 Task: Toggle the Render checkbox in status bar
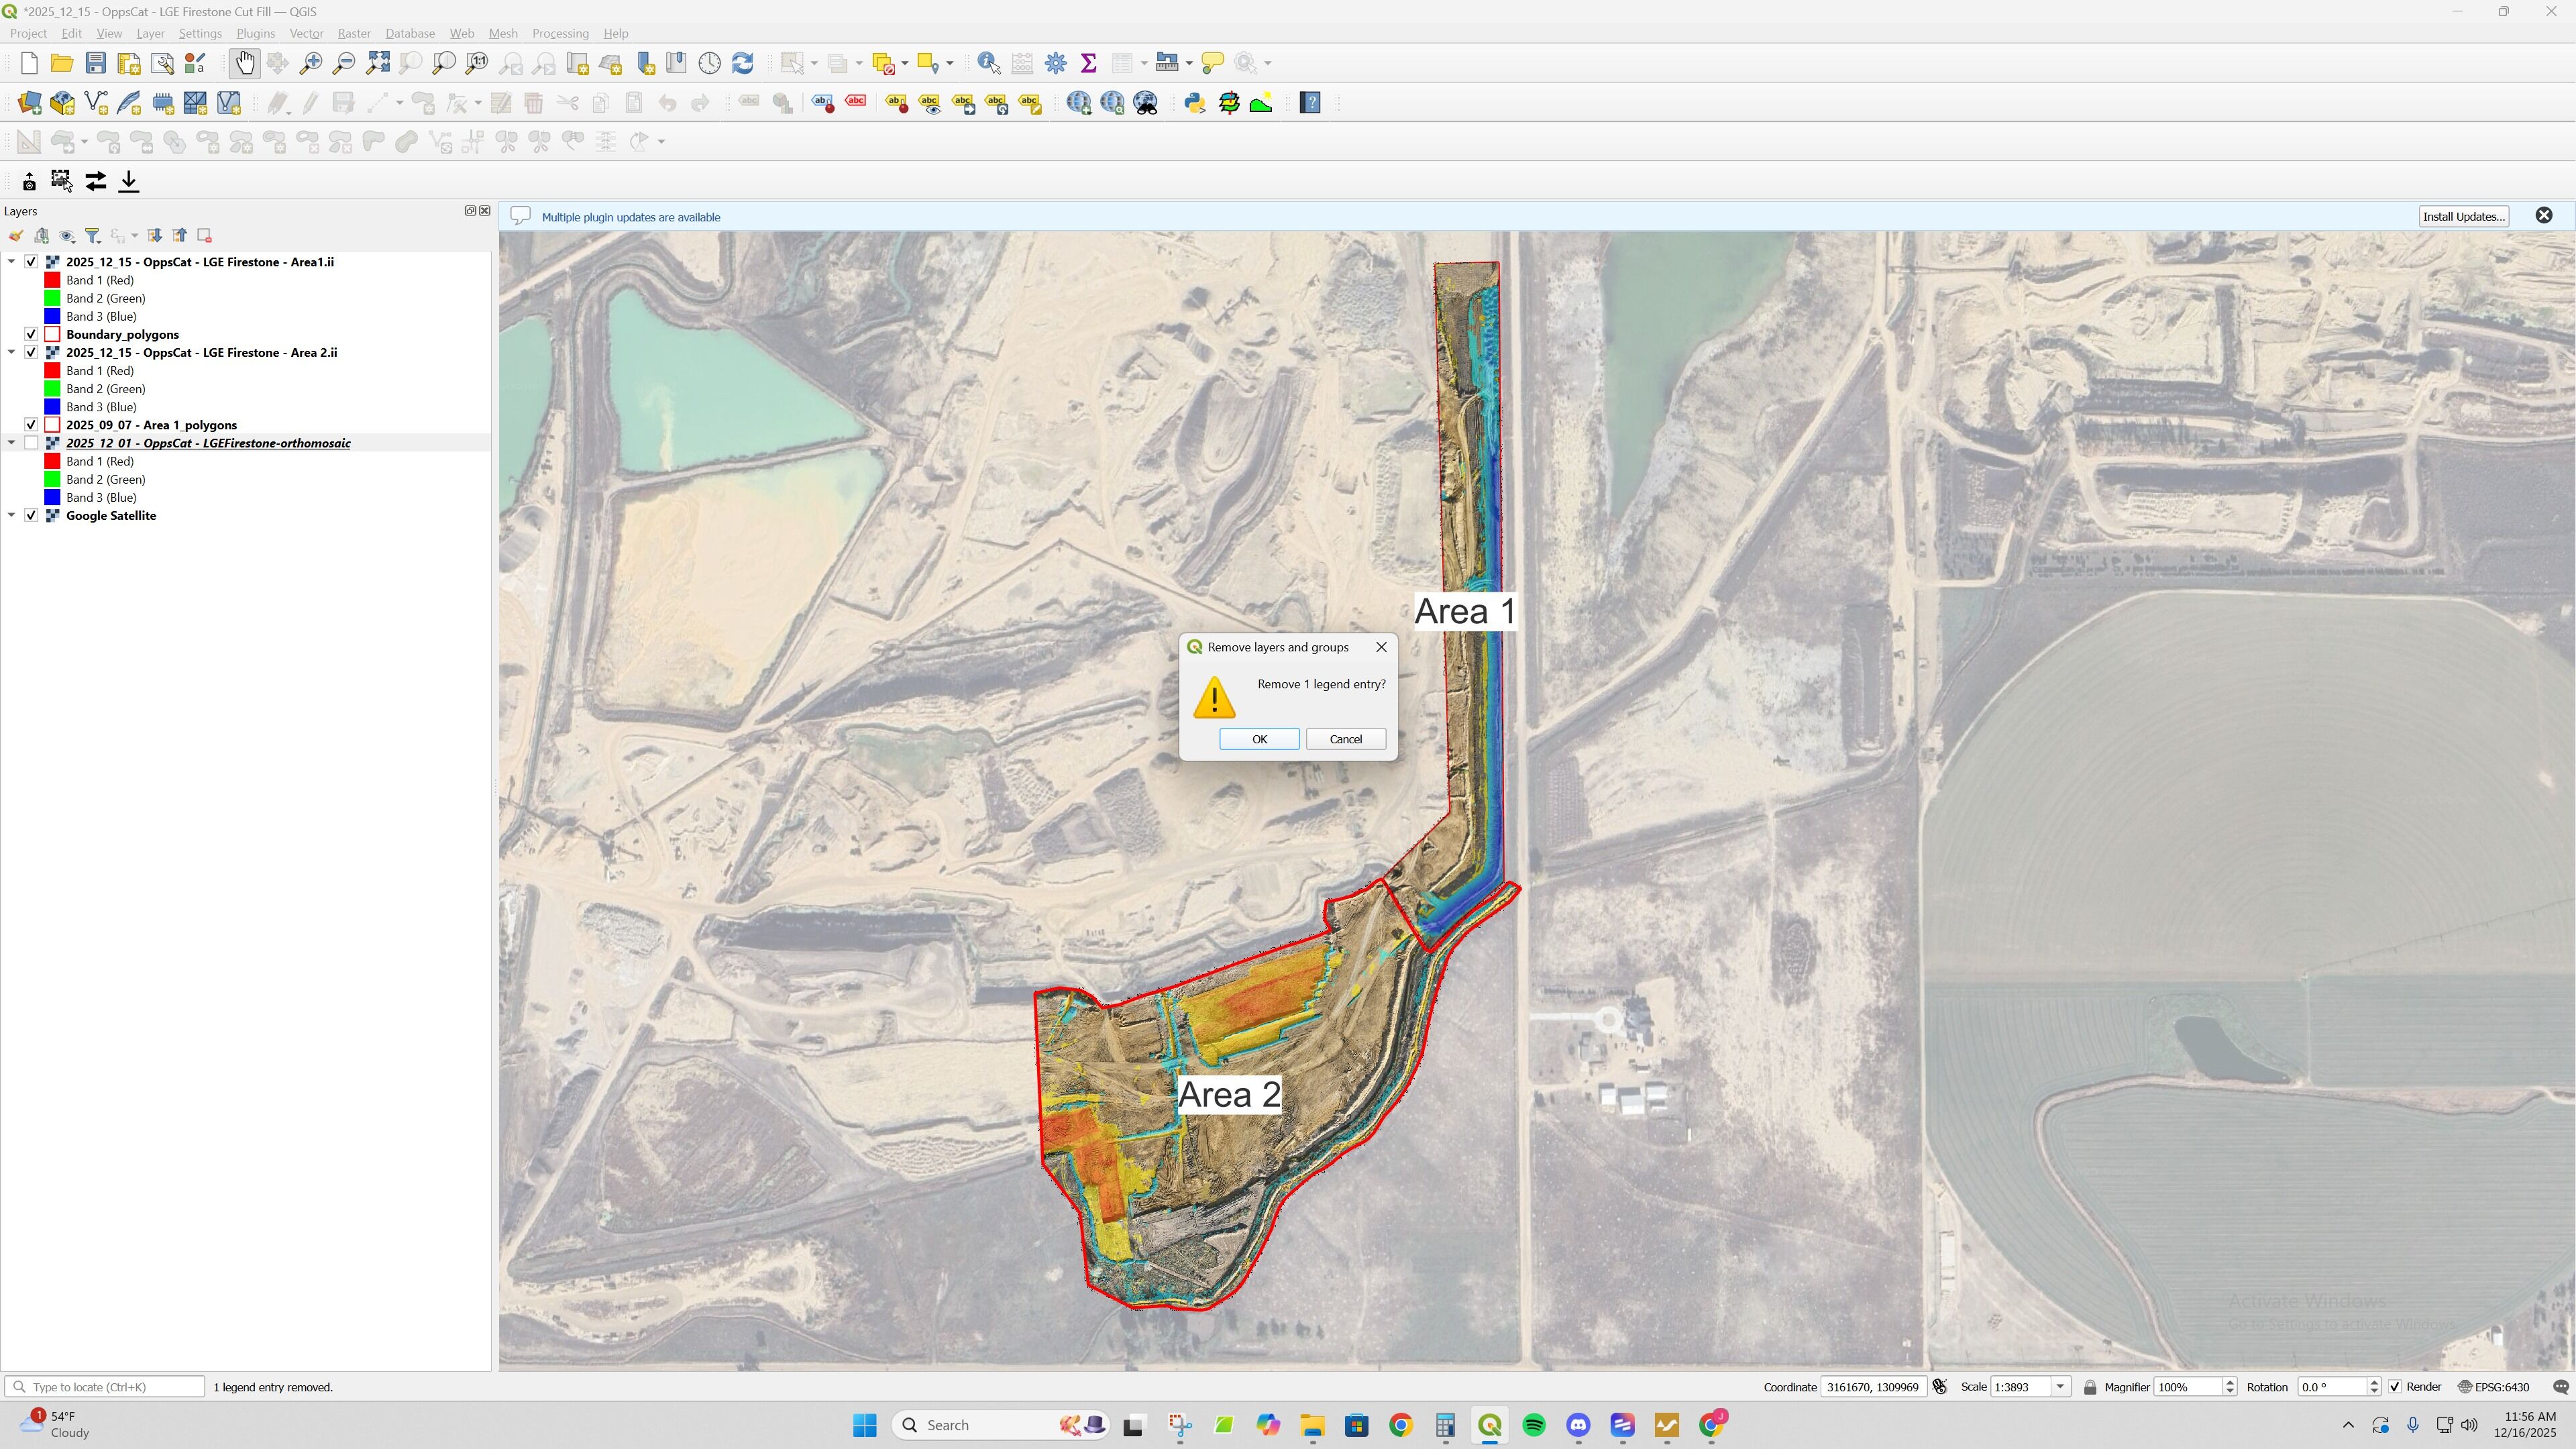(x=2394, y=1387)
